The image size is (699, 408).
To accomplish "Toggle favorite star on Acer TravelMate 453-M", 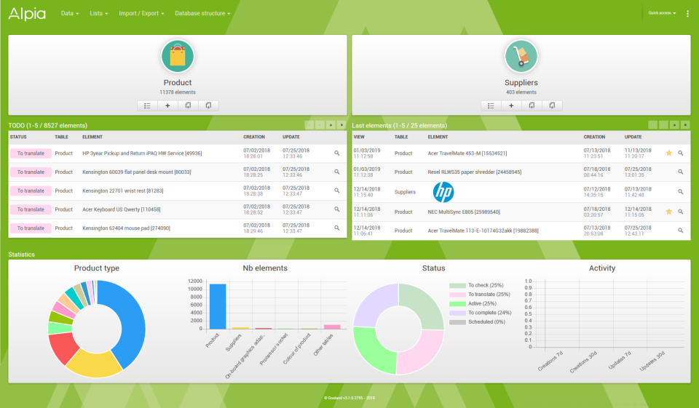I will 668,153.
